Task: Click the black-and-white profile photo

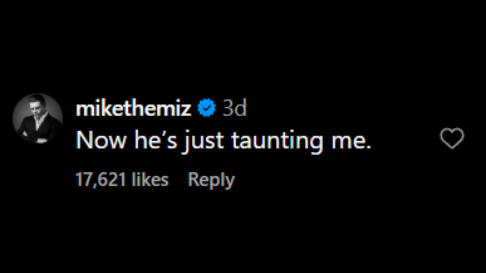Action: [38, 118]
